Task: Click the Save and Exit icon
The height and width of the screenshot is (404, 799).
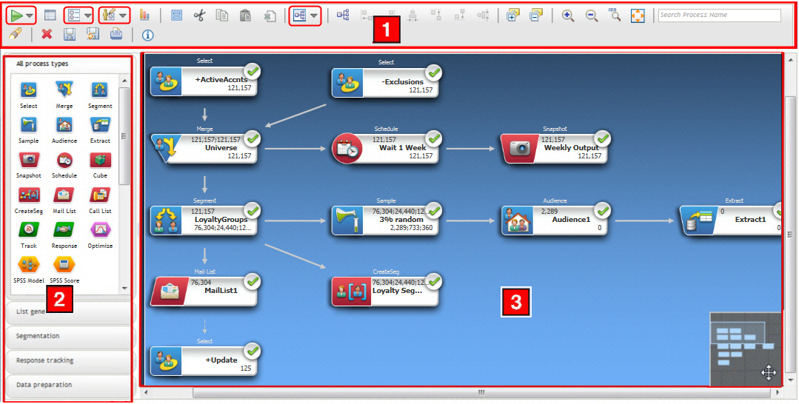Action: [93, 35]
